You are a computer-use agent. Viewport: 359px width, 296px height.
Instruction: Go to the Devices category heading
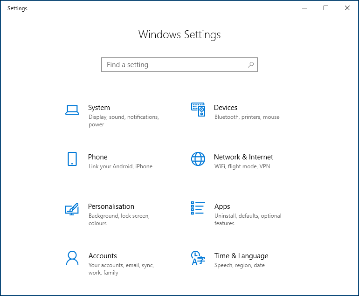[x=226, y=108]
